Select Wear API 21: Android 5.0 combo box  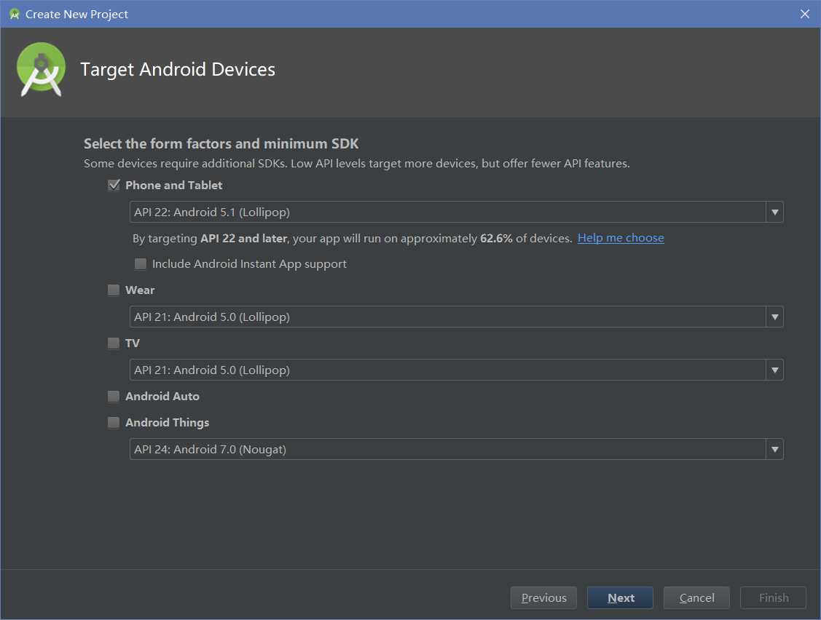point(456,317)
